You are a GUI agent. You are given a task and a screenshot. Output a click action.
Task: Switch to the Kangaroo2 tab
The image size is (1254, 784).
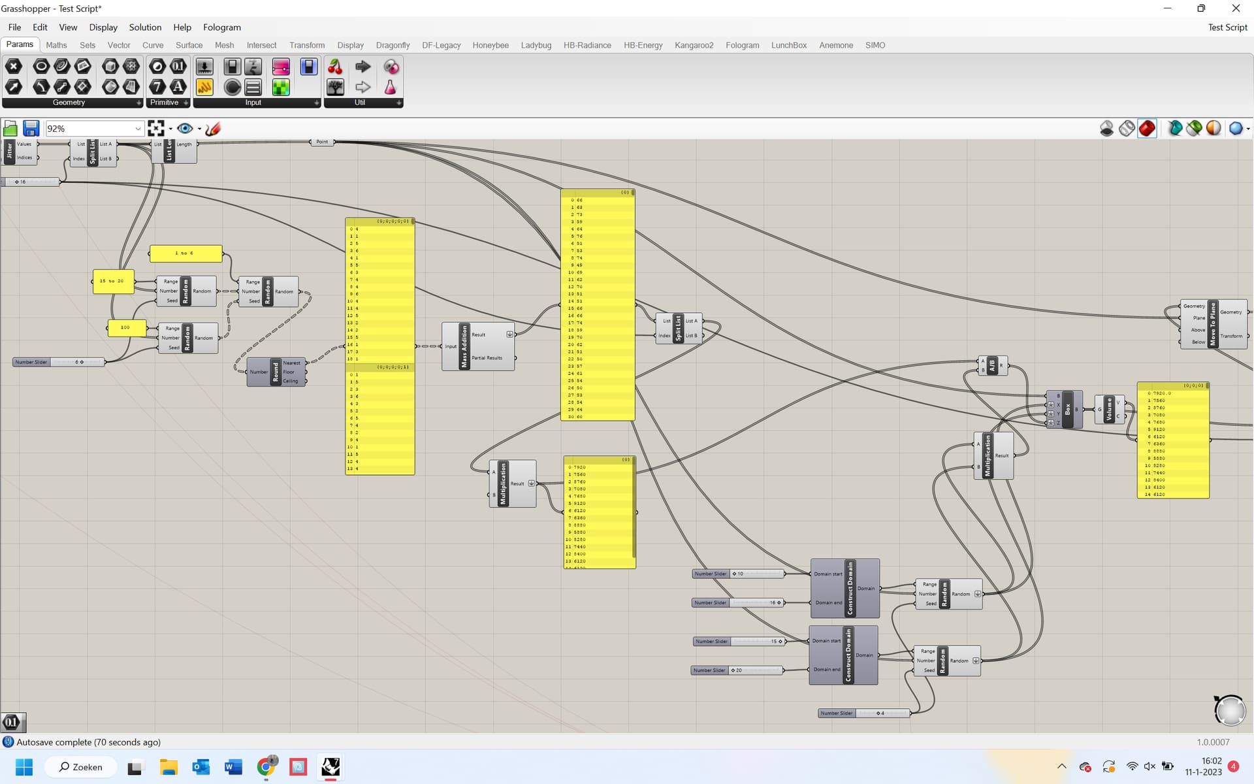(x=694, y=45)
